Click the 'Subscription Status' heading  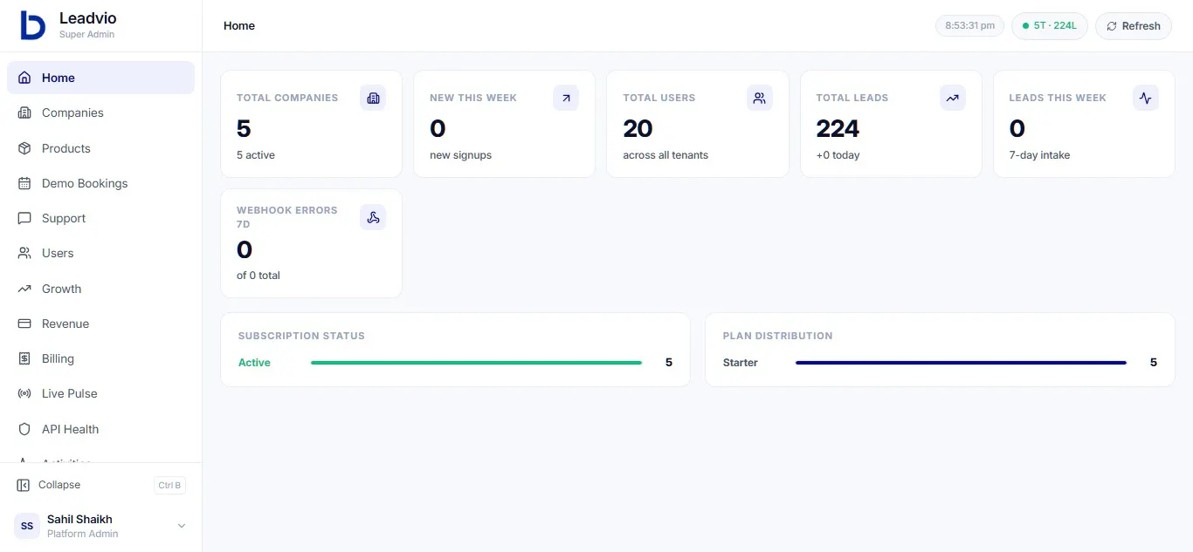click(x=301, y=336)
